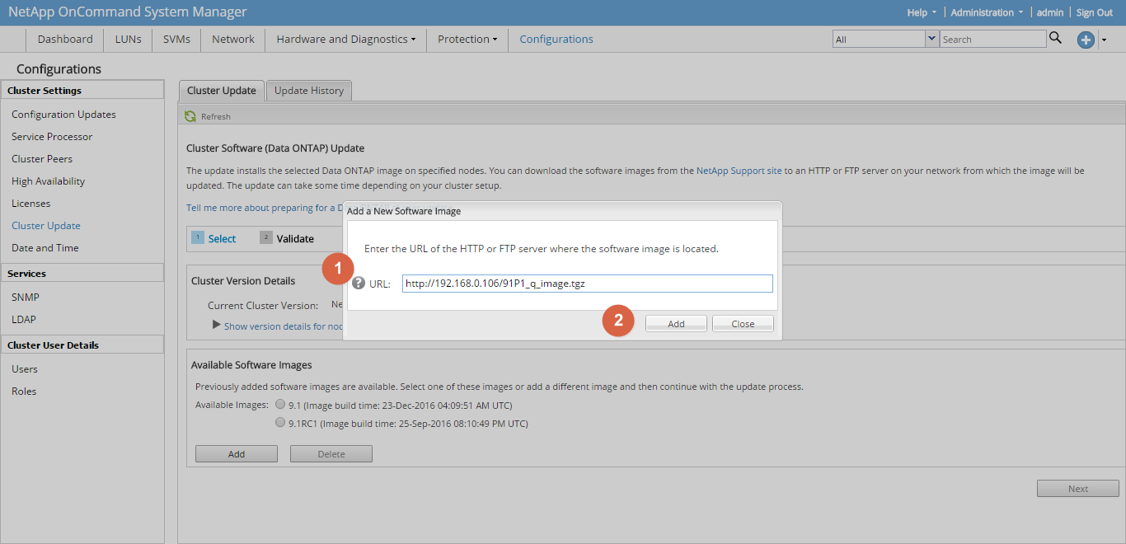Click the URL help question mark icon
The width and height of the screenshot is (1126, 544).
pyautogui.click(x=359, y=284)
